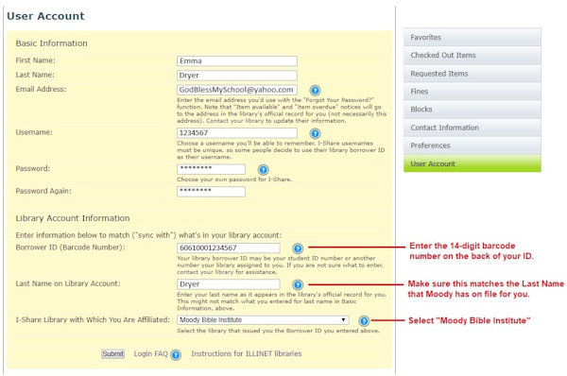
Task: Focus the Username field containing 1234567
Action: click(x=237, y=132)
